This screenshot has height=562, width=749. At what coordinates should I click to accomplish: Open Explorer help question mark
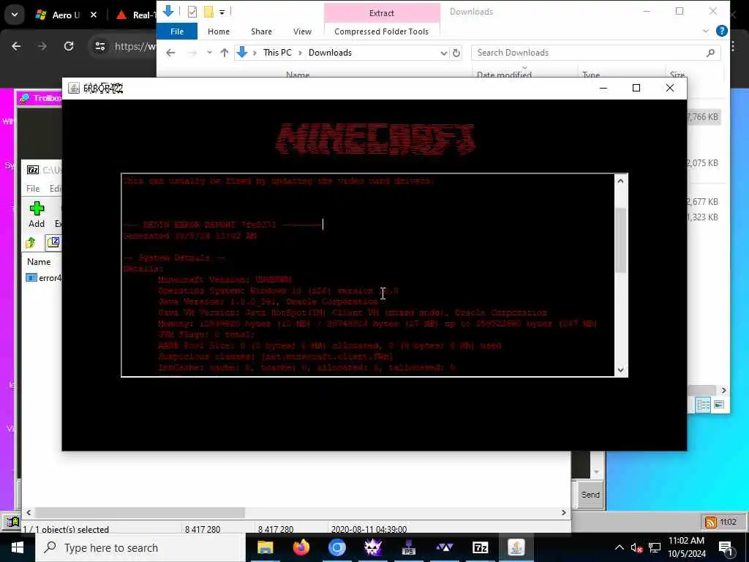(x=722, y=31)
